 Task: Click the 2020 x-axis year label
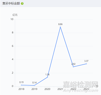coord(47,89)
